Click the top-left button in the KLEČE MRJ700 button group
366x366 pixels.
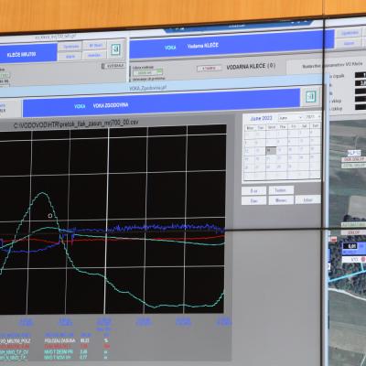(x=70, y=47)
